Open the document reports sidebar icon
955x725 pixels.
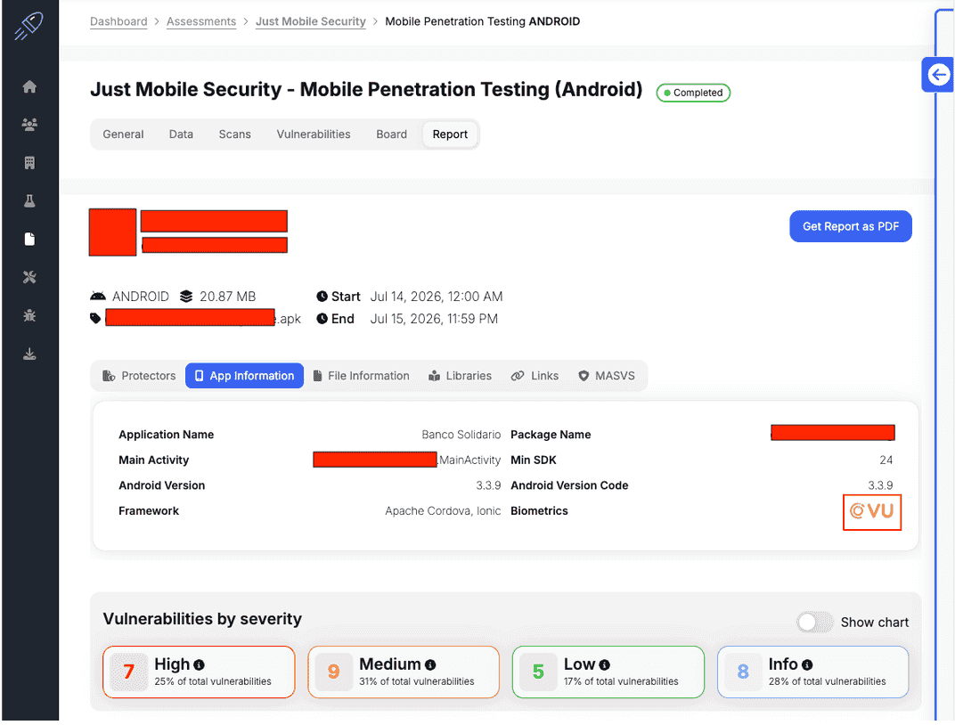pyautogui.click(x=29, y=240)
